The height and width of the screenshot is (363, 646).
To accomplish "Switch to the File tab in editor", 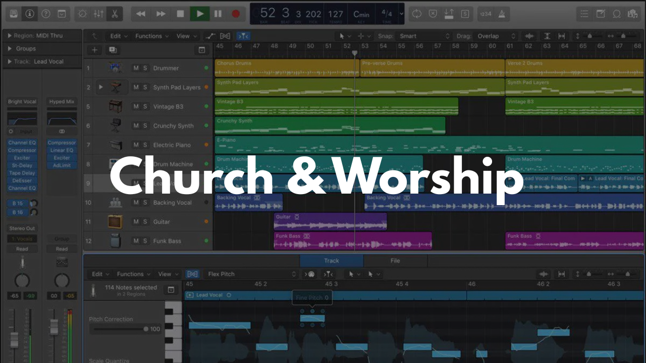I will [x=395, y=261].
